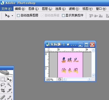Enable the 自动选择图层 checkbox
The image size is (109, 100).
coord(18,16)
